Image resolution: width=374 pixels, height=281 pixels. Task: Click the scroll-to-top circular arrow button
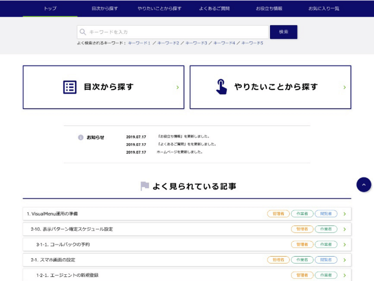(363, 184)
